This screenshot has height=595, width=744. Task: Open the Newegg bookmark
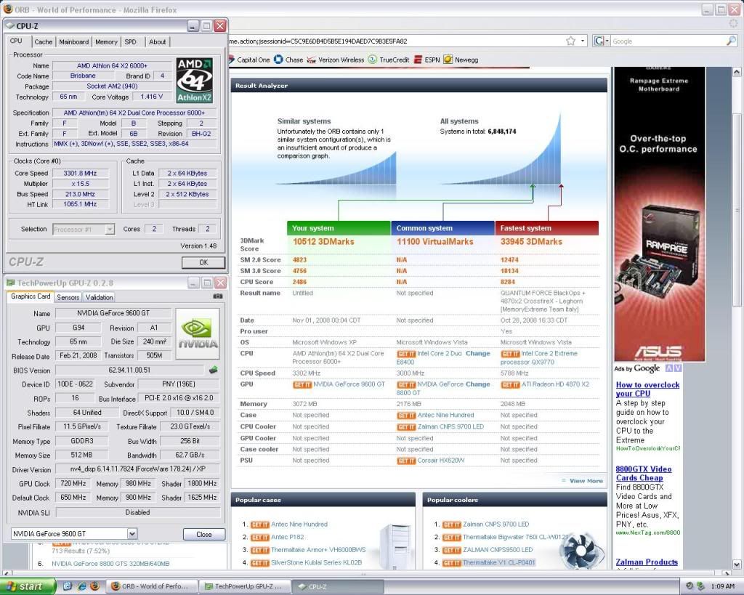461,60
